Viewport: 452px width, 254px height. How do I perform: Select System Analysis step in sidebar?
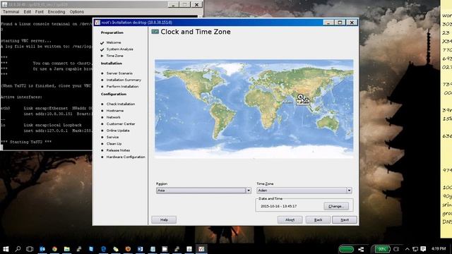[120, 49]
